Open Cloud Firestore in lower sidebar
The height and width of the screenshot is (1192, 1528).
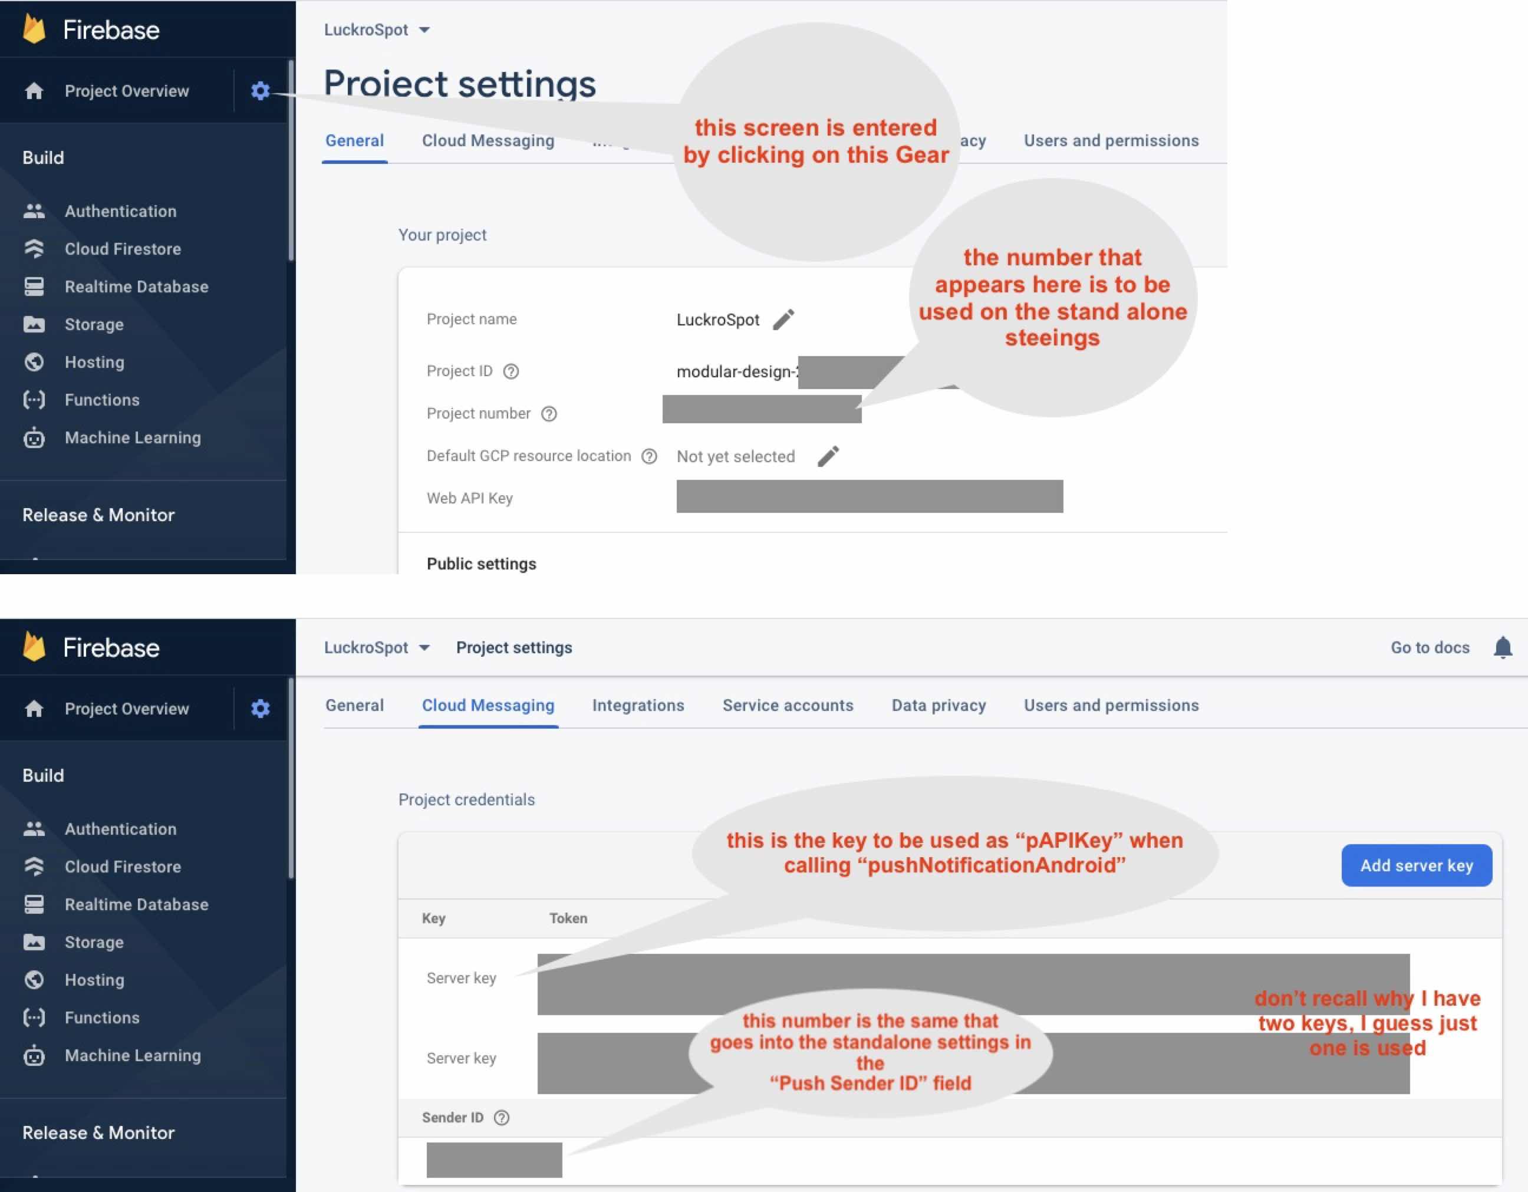123,867
